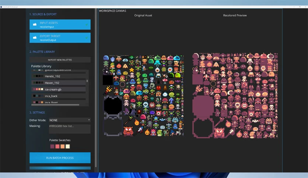Image resolution: width=308 pixels, height=178 pixels.
Task: Click the Dither Mode label
Action: 38,120
